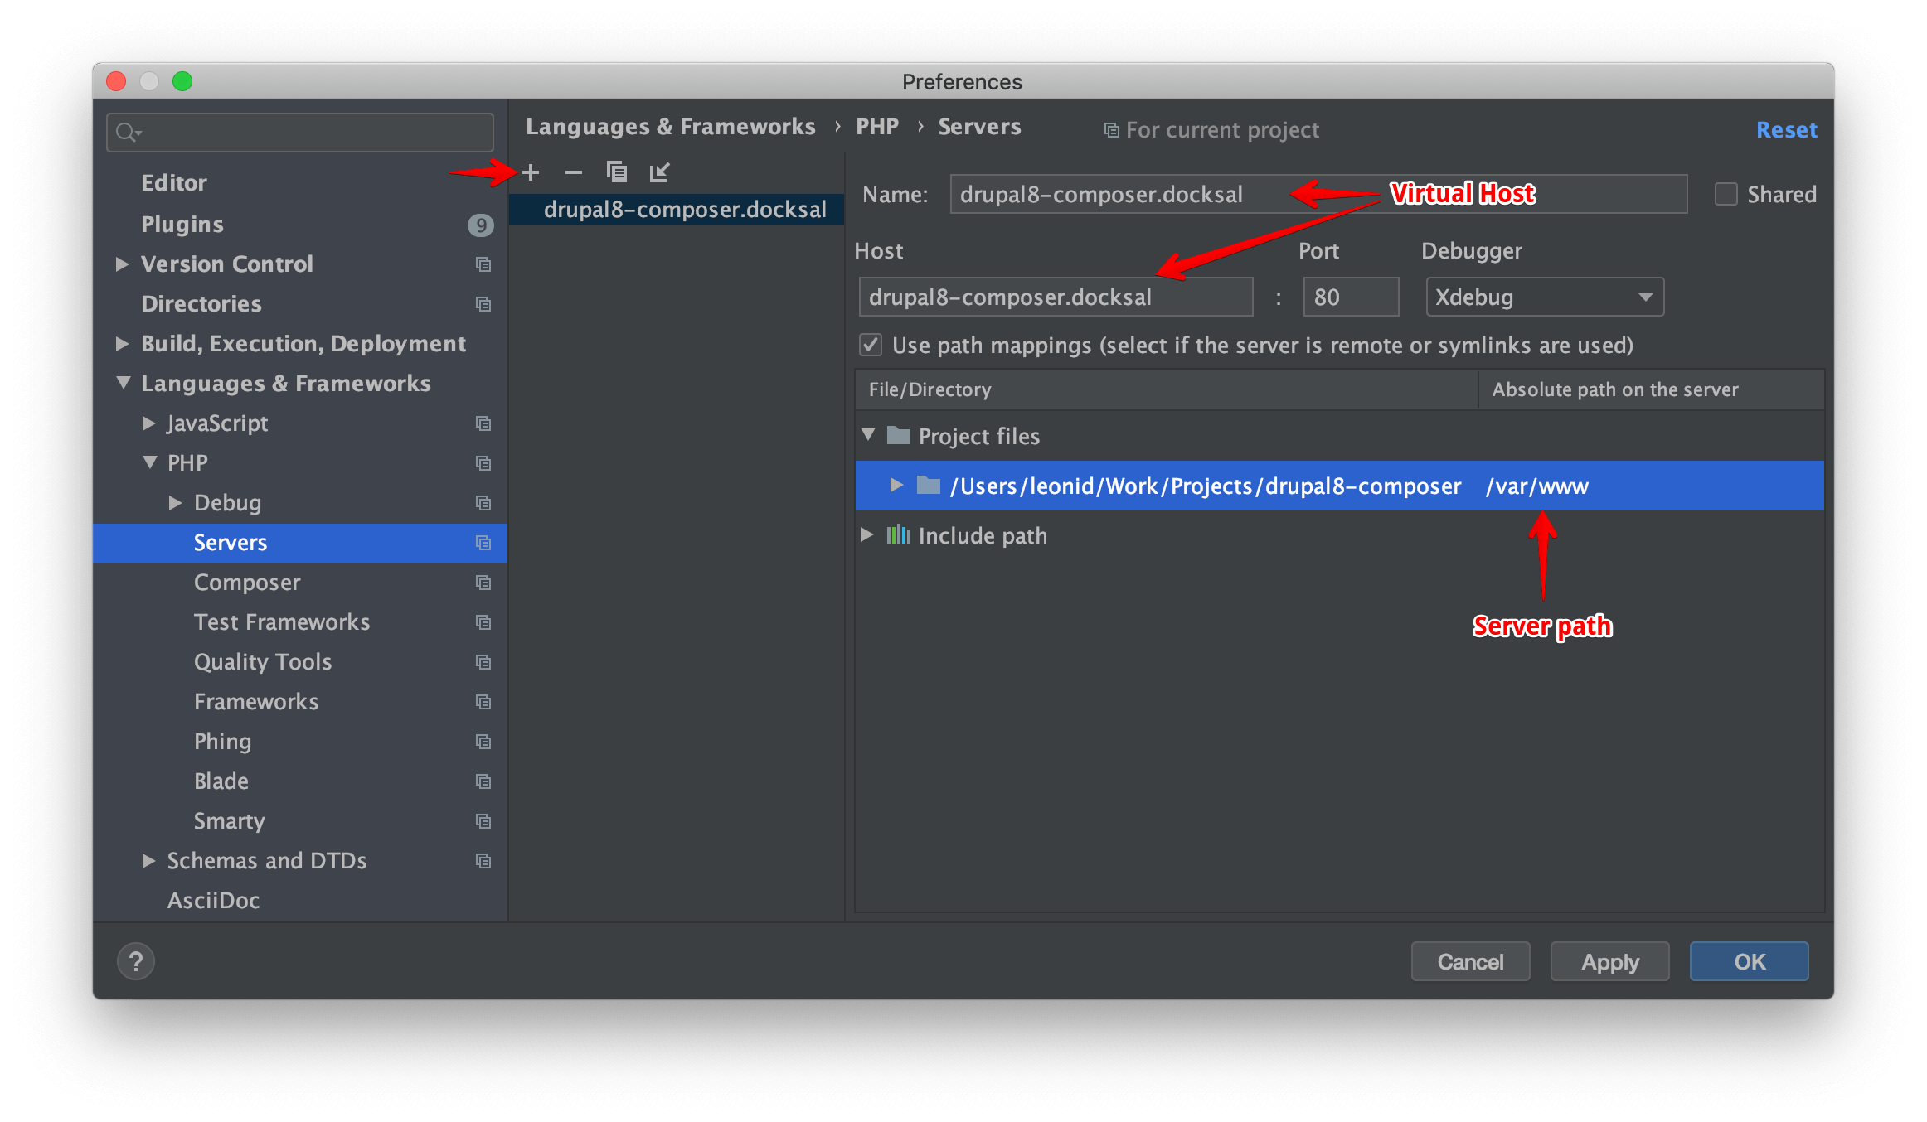
Task: Click the Remove server icon
Action: (573, 172)
